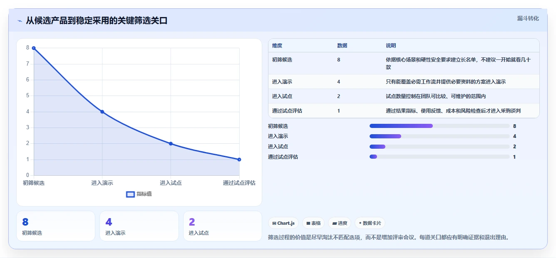Click the footer note starting with 筛选过程的价值
Viewport: 556px width, 258px height.
(389, 238)
